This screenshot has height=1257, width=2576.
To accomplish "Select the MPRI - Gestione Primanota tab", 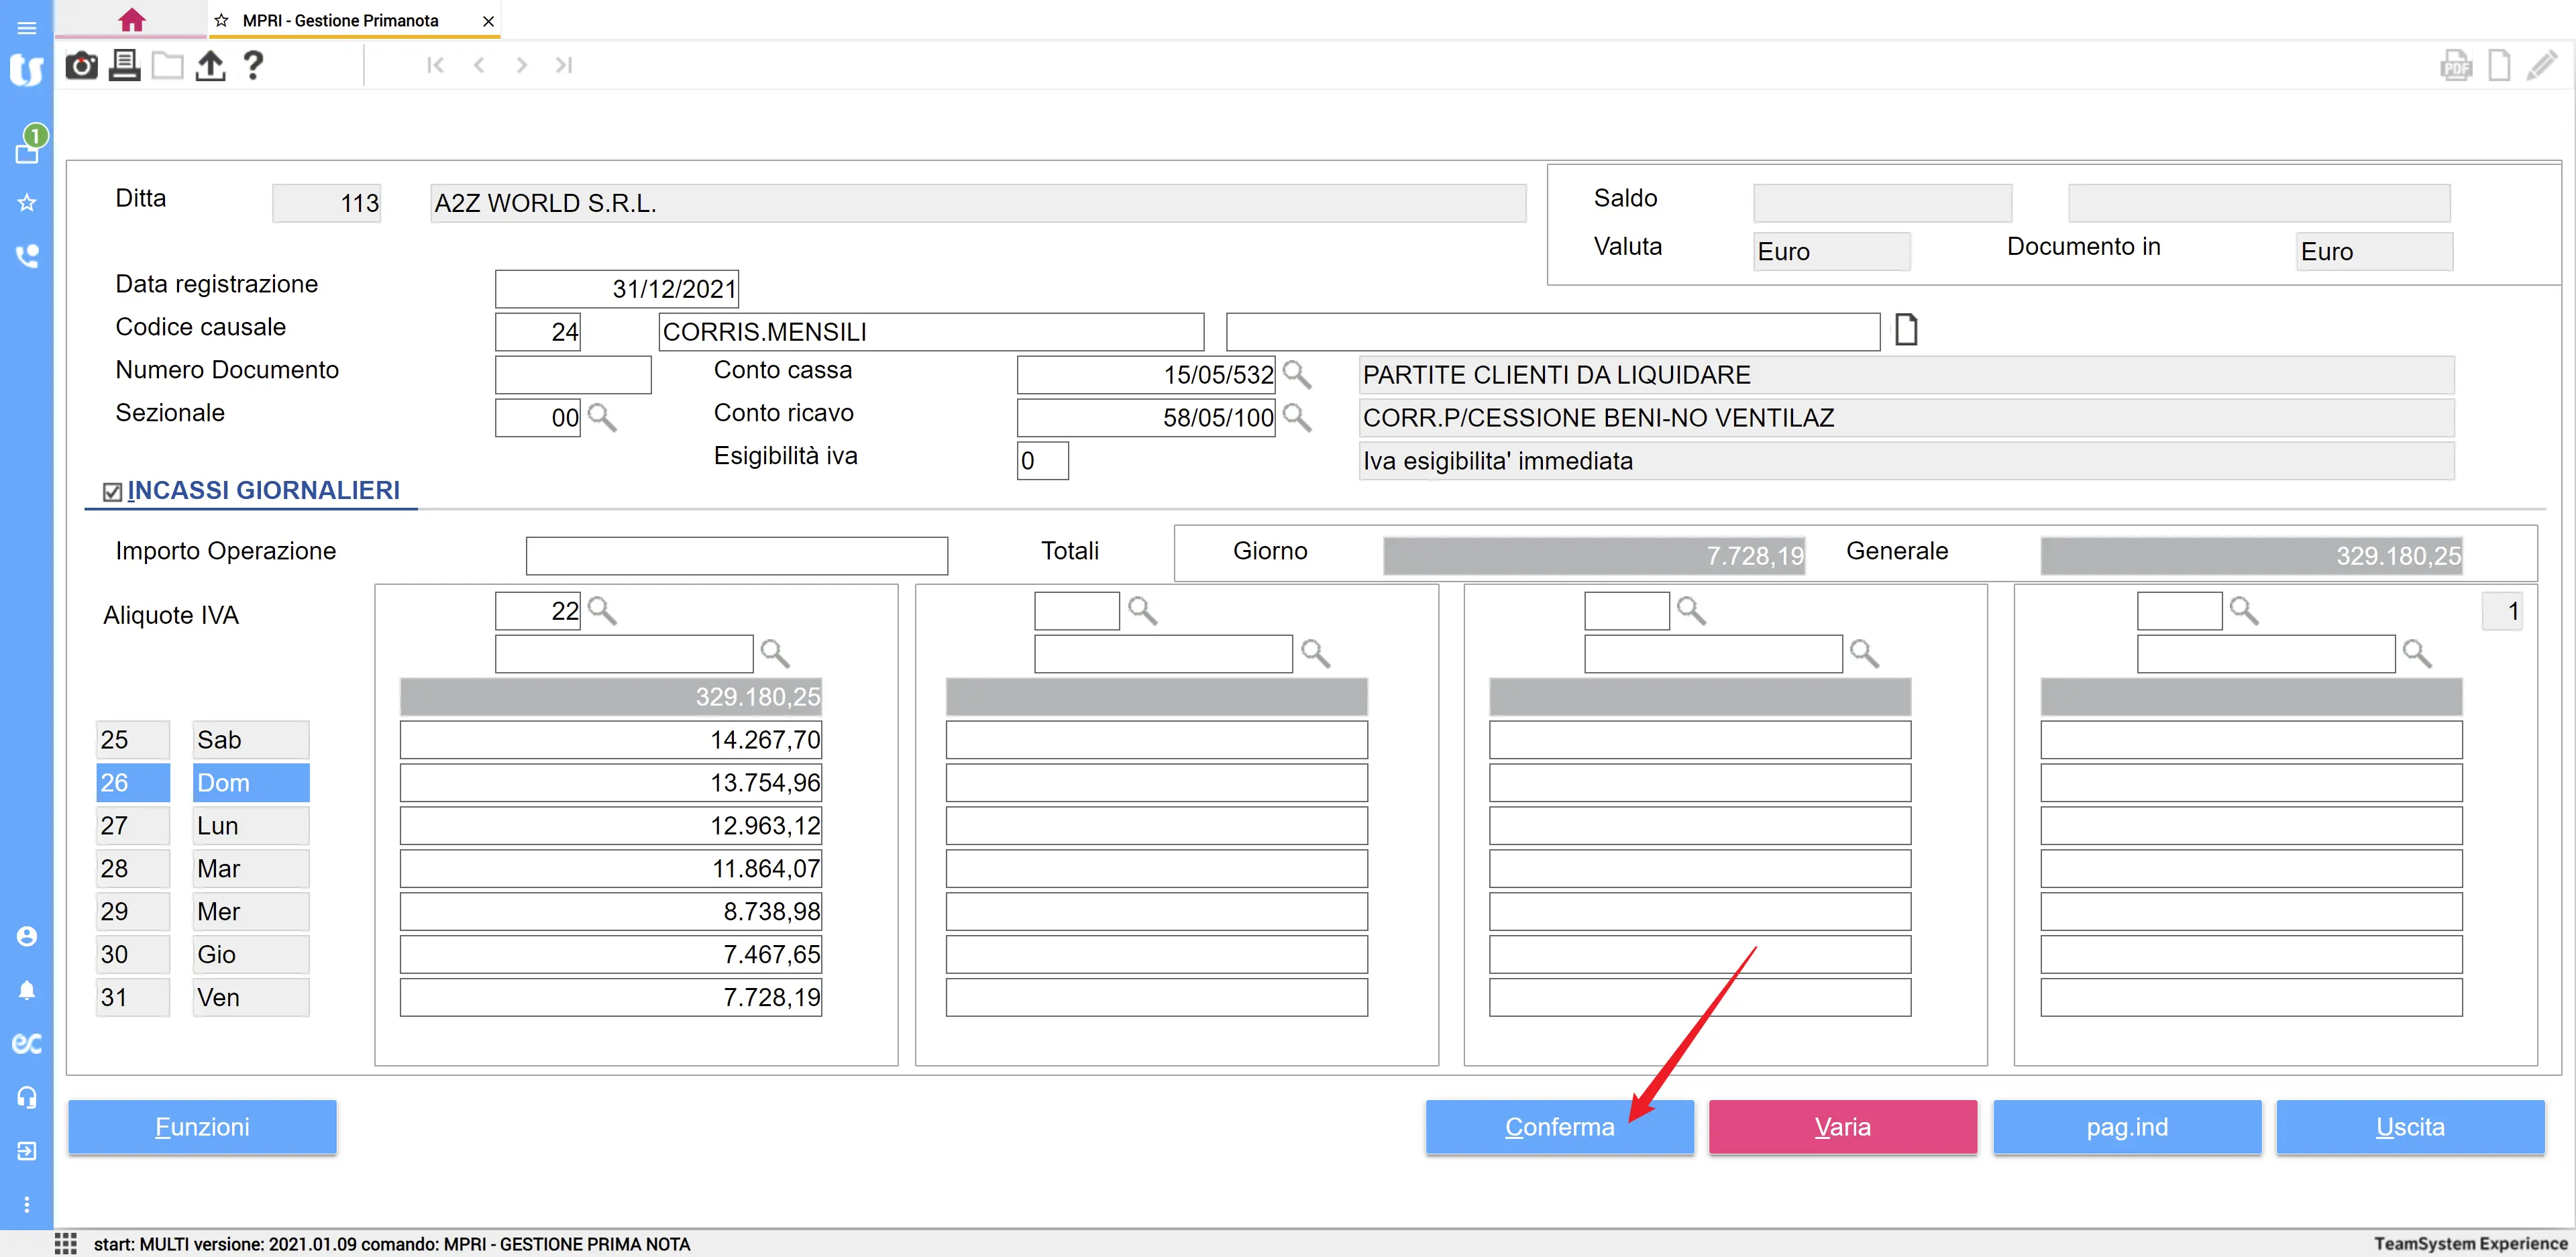I will tap(340, 20).
